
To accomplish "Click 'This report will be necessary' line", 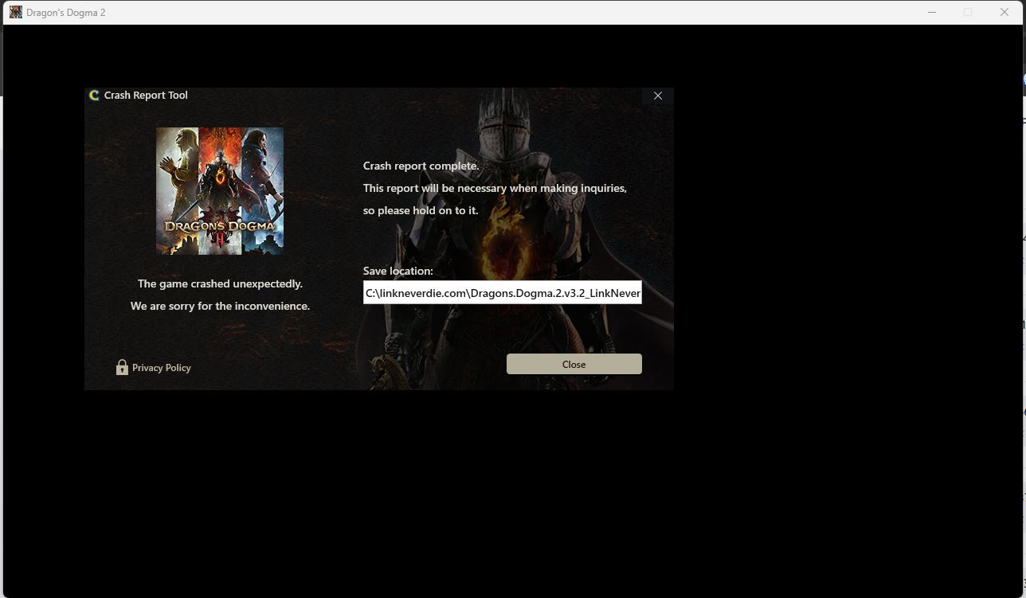I will [495, 189].
